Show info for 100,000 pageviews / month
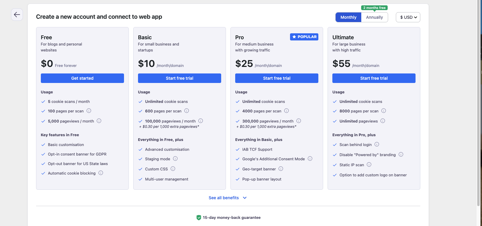The height and width of the screenshot is (226, 482). [201, 121]
